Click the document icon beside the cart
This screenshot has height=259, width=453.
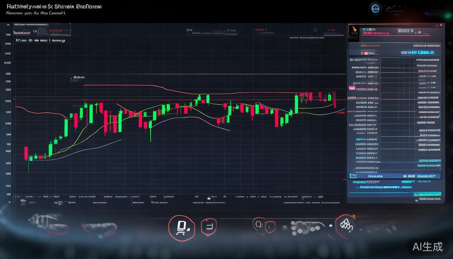click(x=209, y=227)
